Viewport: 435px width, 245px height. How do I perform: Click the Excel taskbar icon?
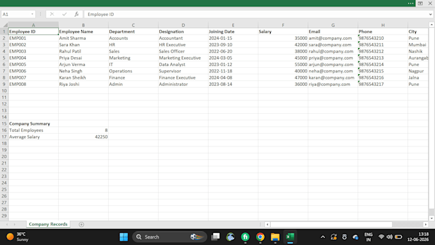290,237
